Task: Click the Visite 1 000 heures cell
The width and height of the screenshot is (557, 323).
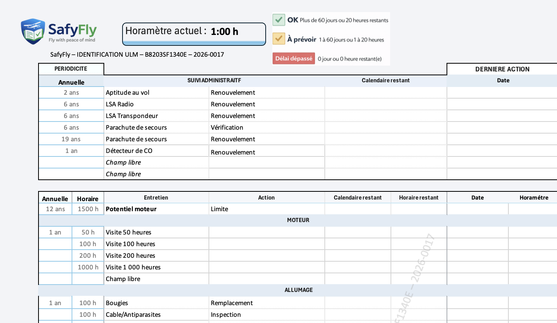Action: (156, 267)
